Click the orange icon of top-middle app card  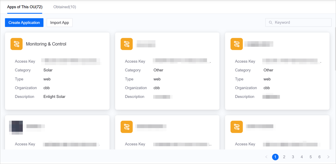click(127, 44)
